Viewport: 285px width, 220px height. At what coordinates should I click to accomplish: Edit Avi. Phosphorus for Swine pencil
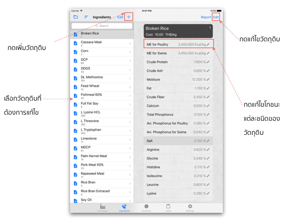pyautogui.click(x=208, y=132)
